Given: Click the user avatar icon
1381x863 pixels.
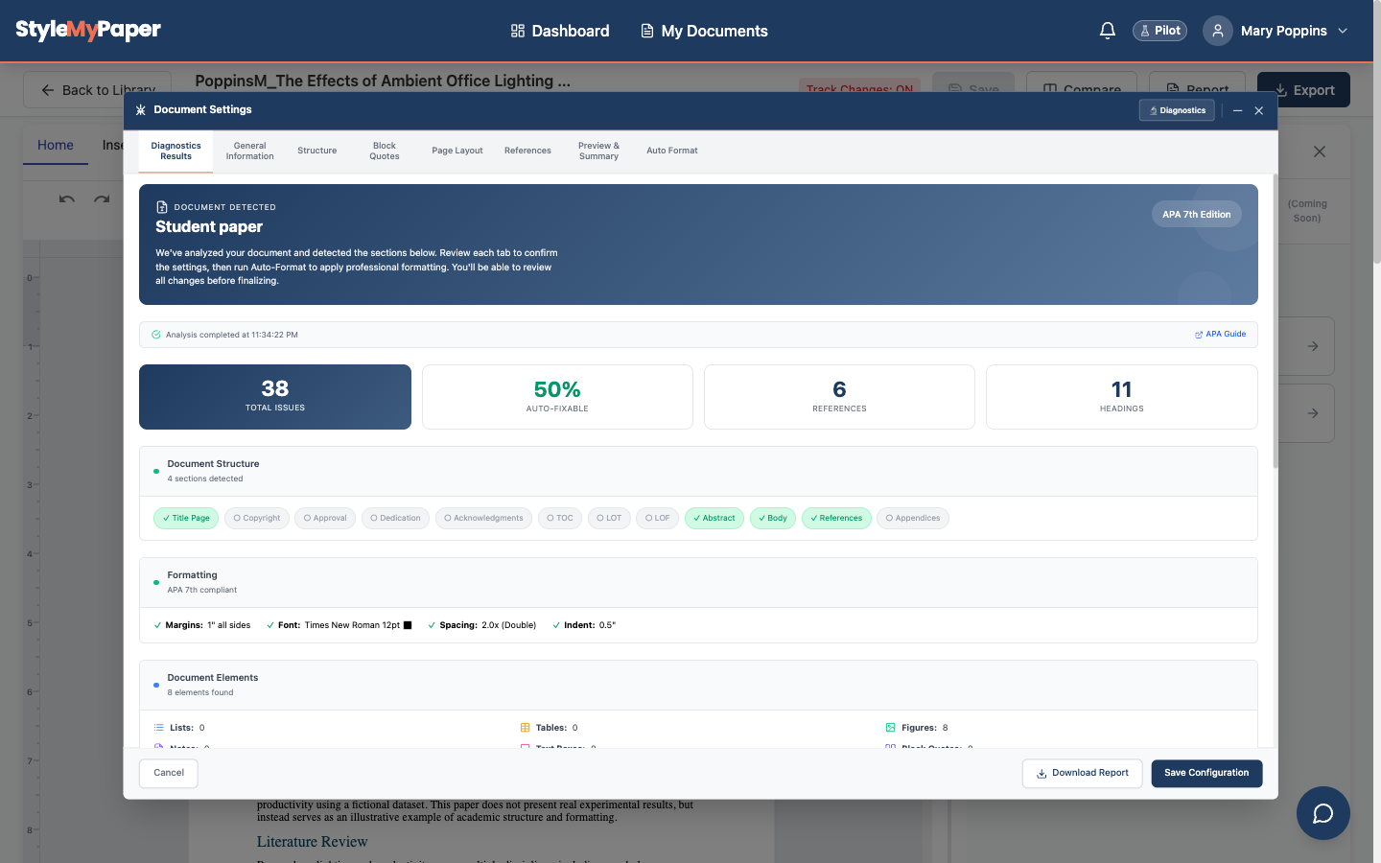Looking at the screenshot, I should point(1218,31).
